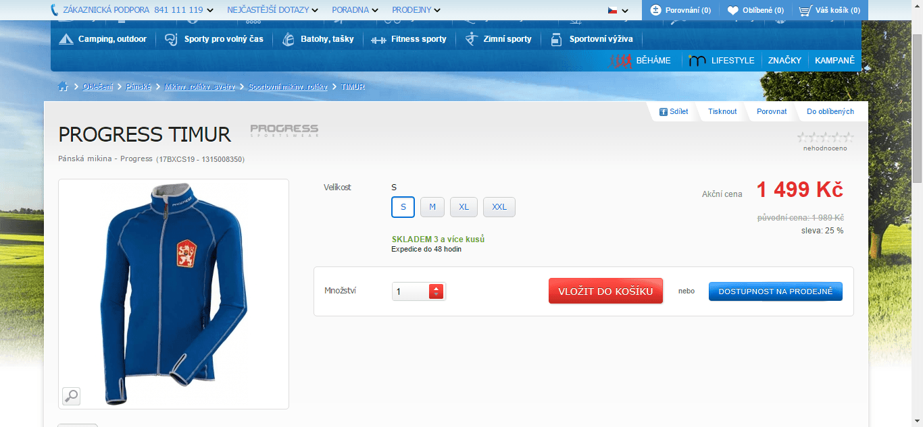Click the blue jacket product image

pyautogui.click(x=174, y=294)
